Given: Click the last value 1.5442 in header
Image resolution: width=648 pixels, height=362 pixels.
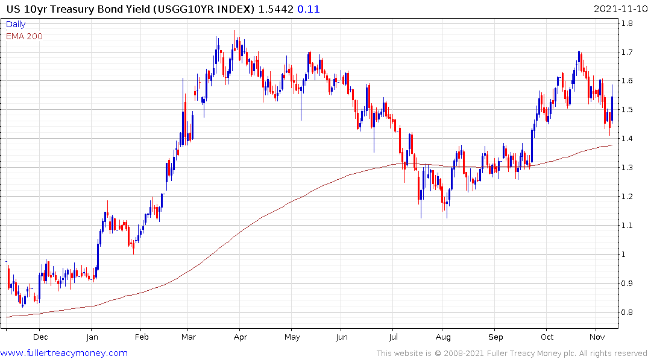Looking at the screenshot, I should tap(275, 9).
